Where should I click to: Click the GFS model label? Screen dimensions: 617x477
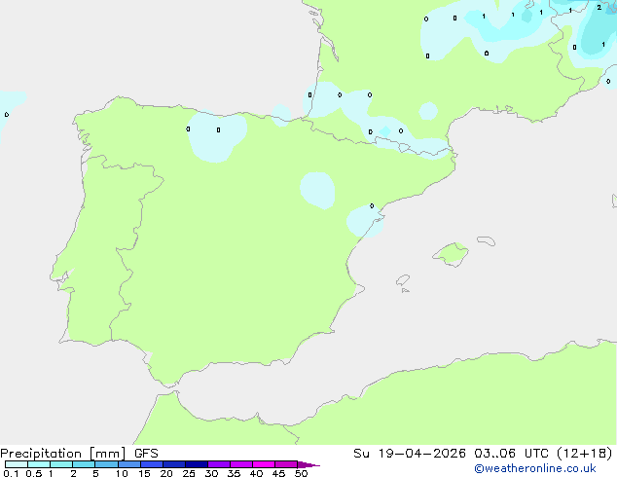pyautogui.click(x=146, y=453)
